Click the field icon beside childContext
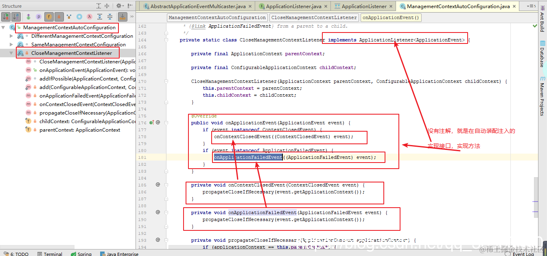The image size is (547, 256). pos(28,121)
